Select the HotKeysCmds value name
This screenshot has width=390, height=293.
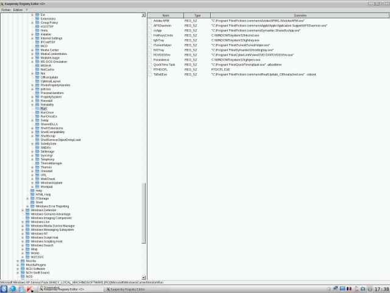pos(163,35)
